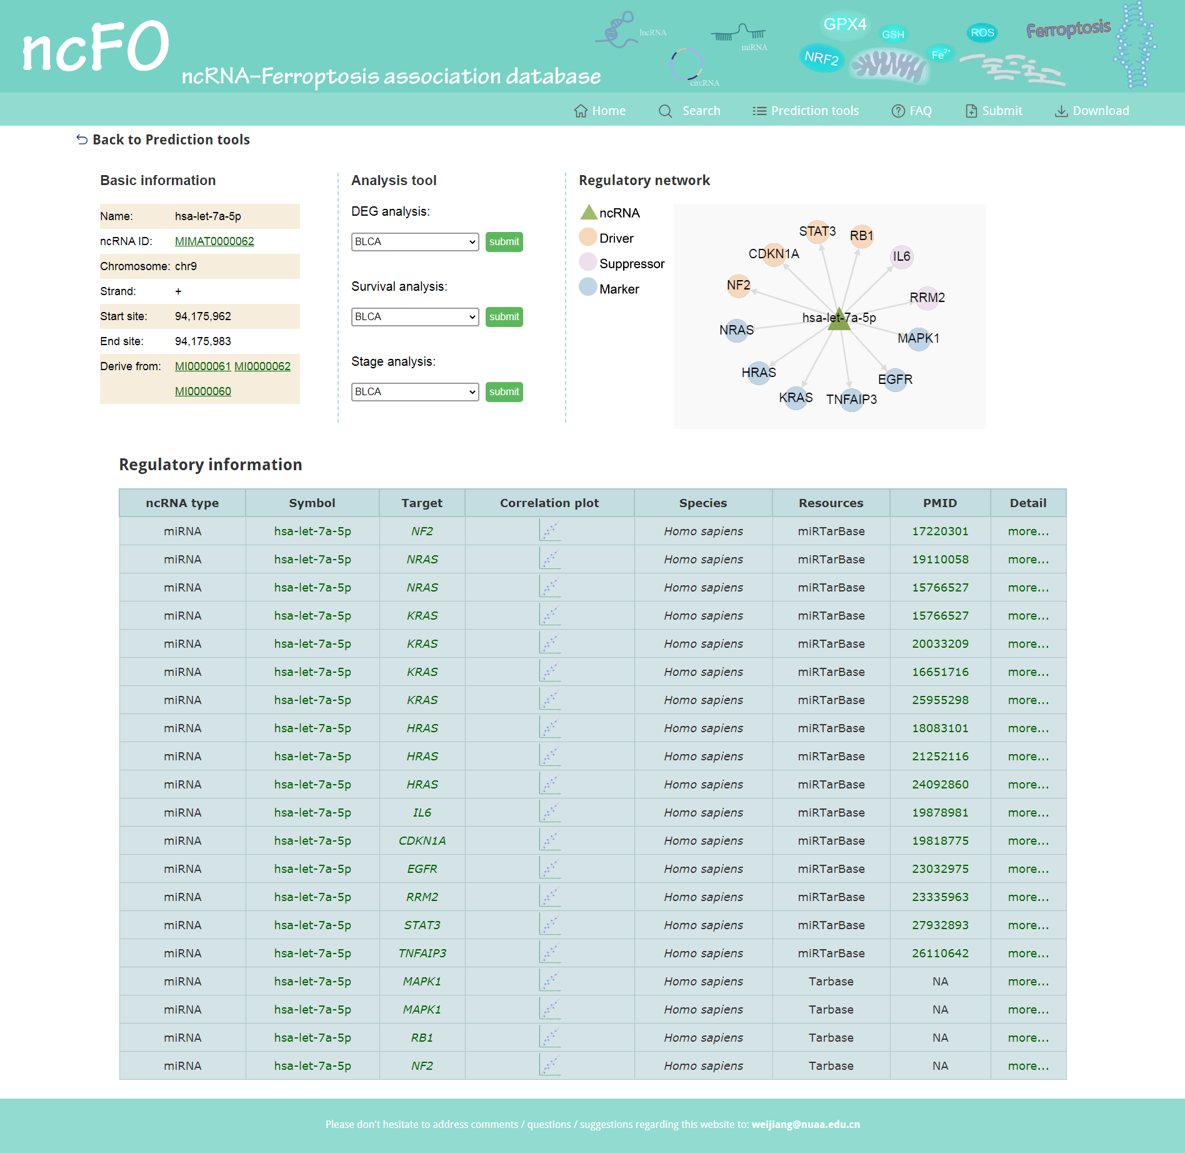Open PMID 27932893 link
Viewport: 1185px width, 1153px height.
(940, 925)
